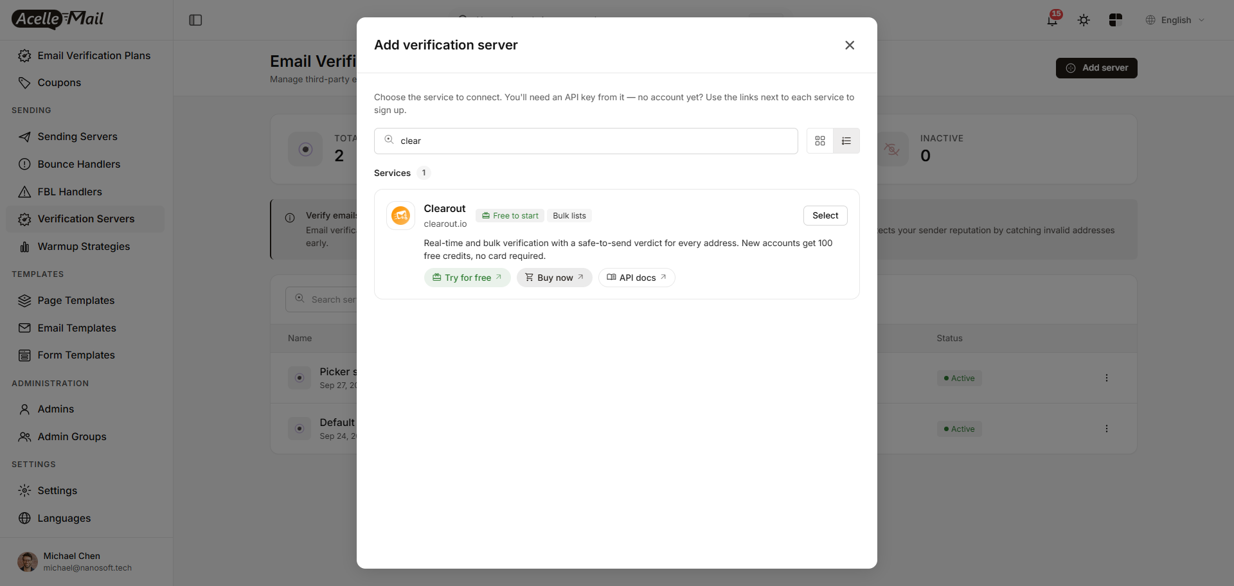Open Form Templates
Image resolution: width=1234 pixels, height=586 pixels.
85,355
